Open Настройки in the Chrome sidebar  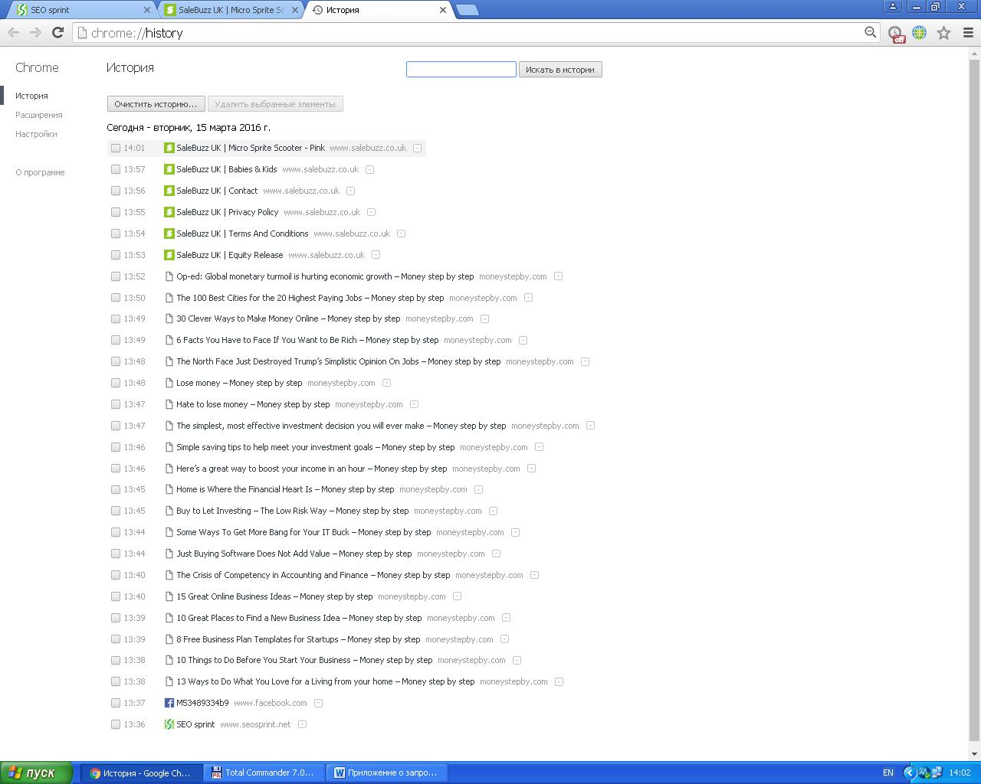coord(36,134)
